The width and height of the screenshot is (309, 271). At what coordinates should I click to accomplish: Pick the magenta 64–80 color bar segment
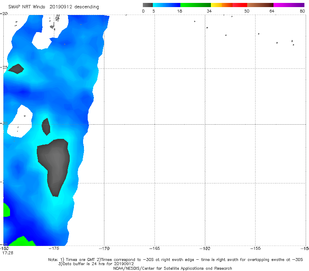click(289, 5)
